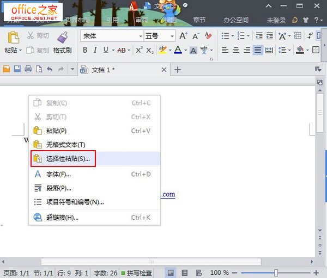327x278 pixels.
Task: Open 章节 ribbon tab
Action: coord(199,20)
